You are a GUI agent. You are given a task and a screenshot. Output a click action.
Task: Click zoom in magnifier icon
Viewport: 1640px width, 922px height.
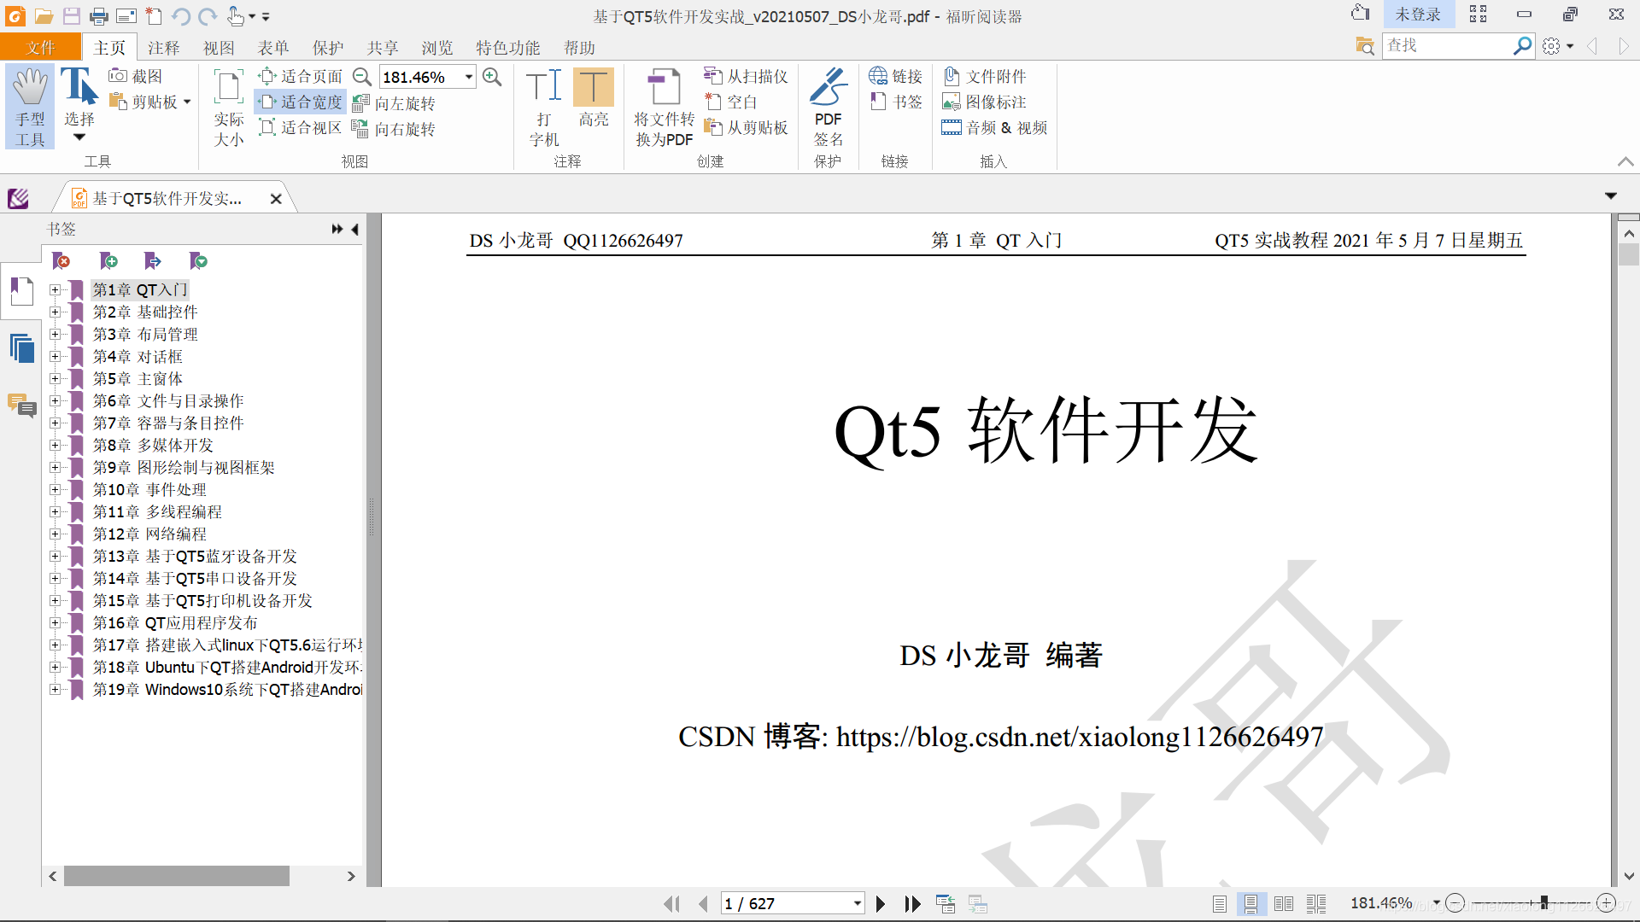[492, 77]
